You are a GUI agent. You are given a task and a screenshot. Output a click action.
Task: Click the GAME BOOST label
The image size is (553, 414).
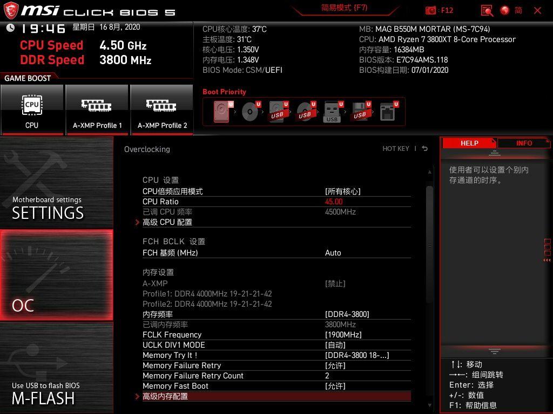click(28, 78)
